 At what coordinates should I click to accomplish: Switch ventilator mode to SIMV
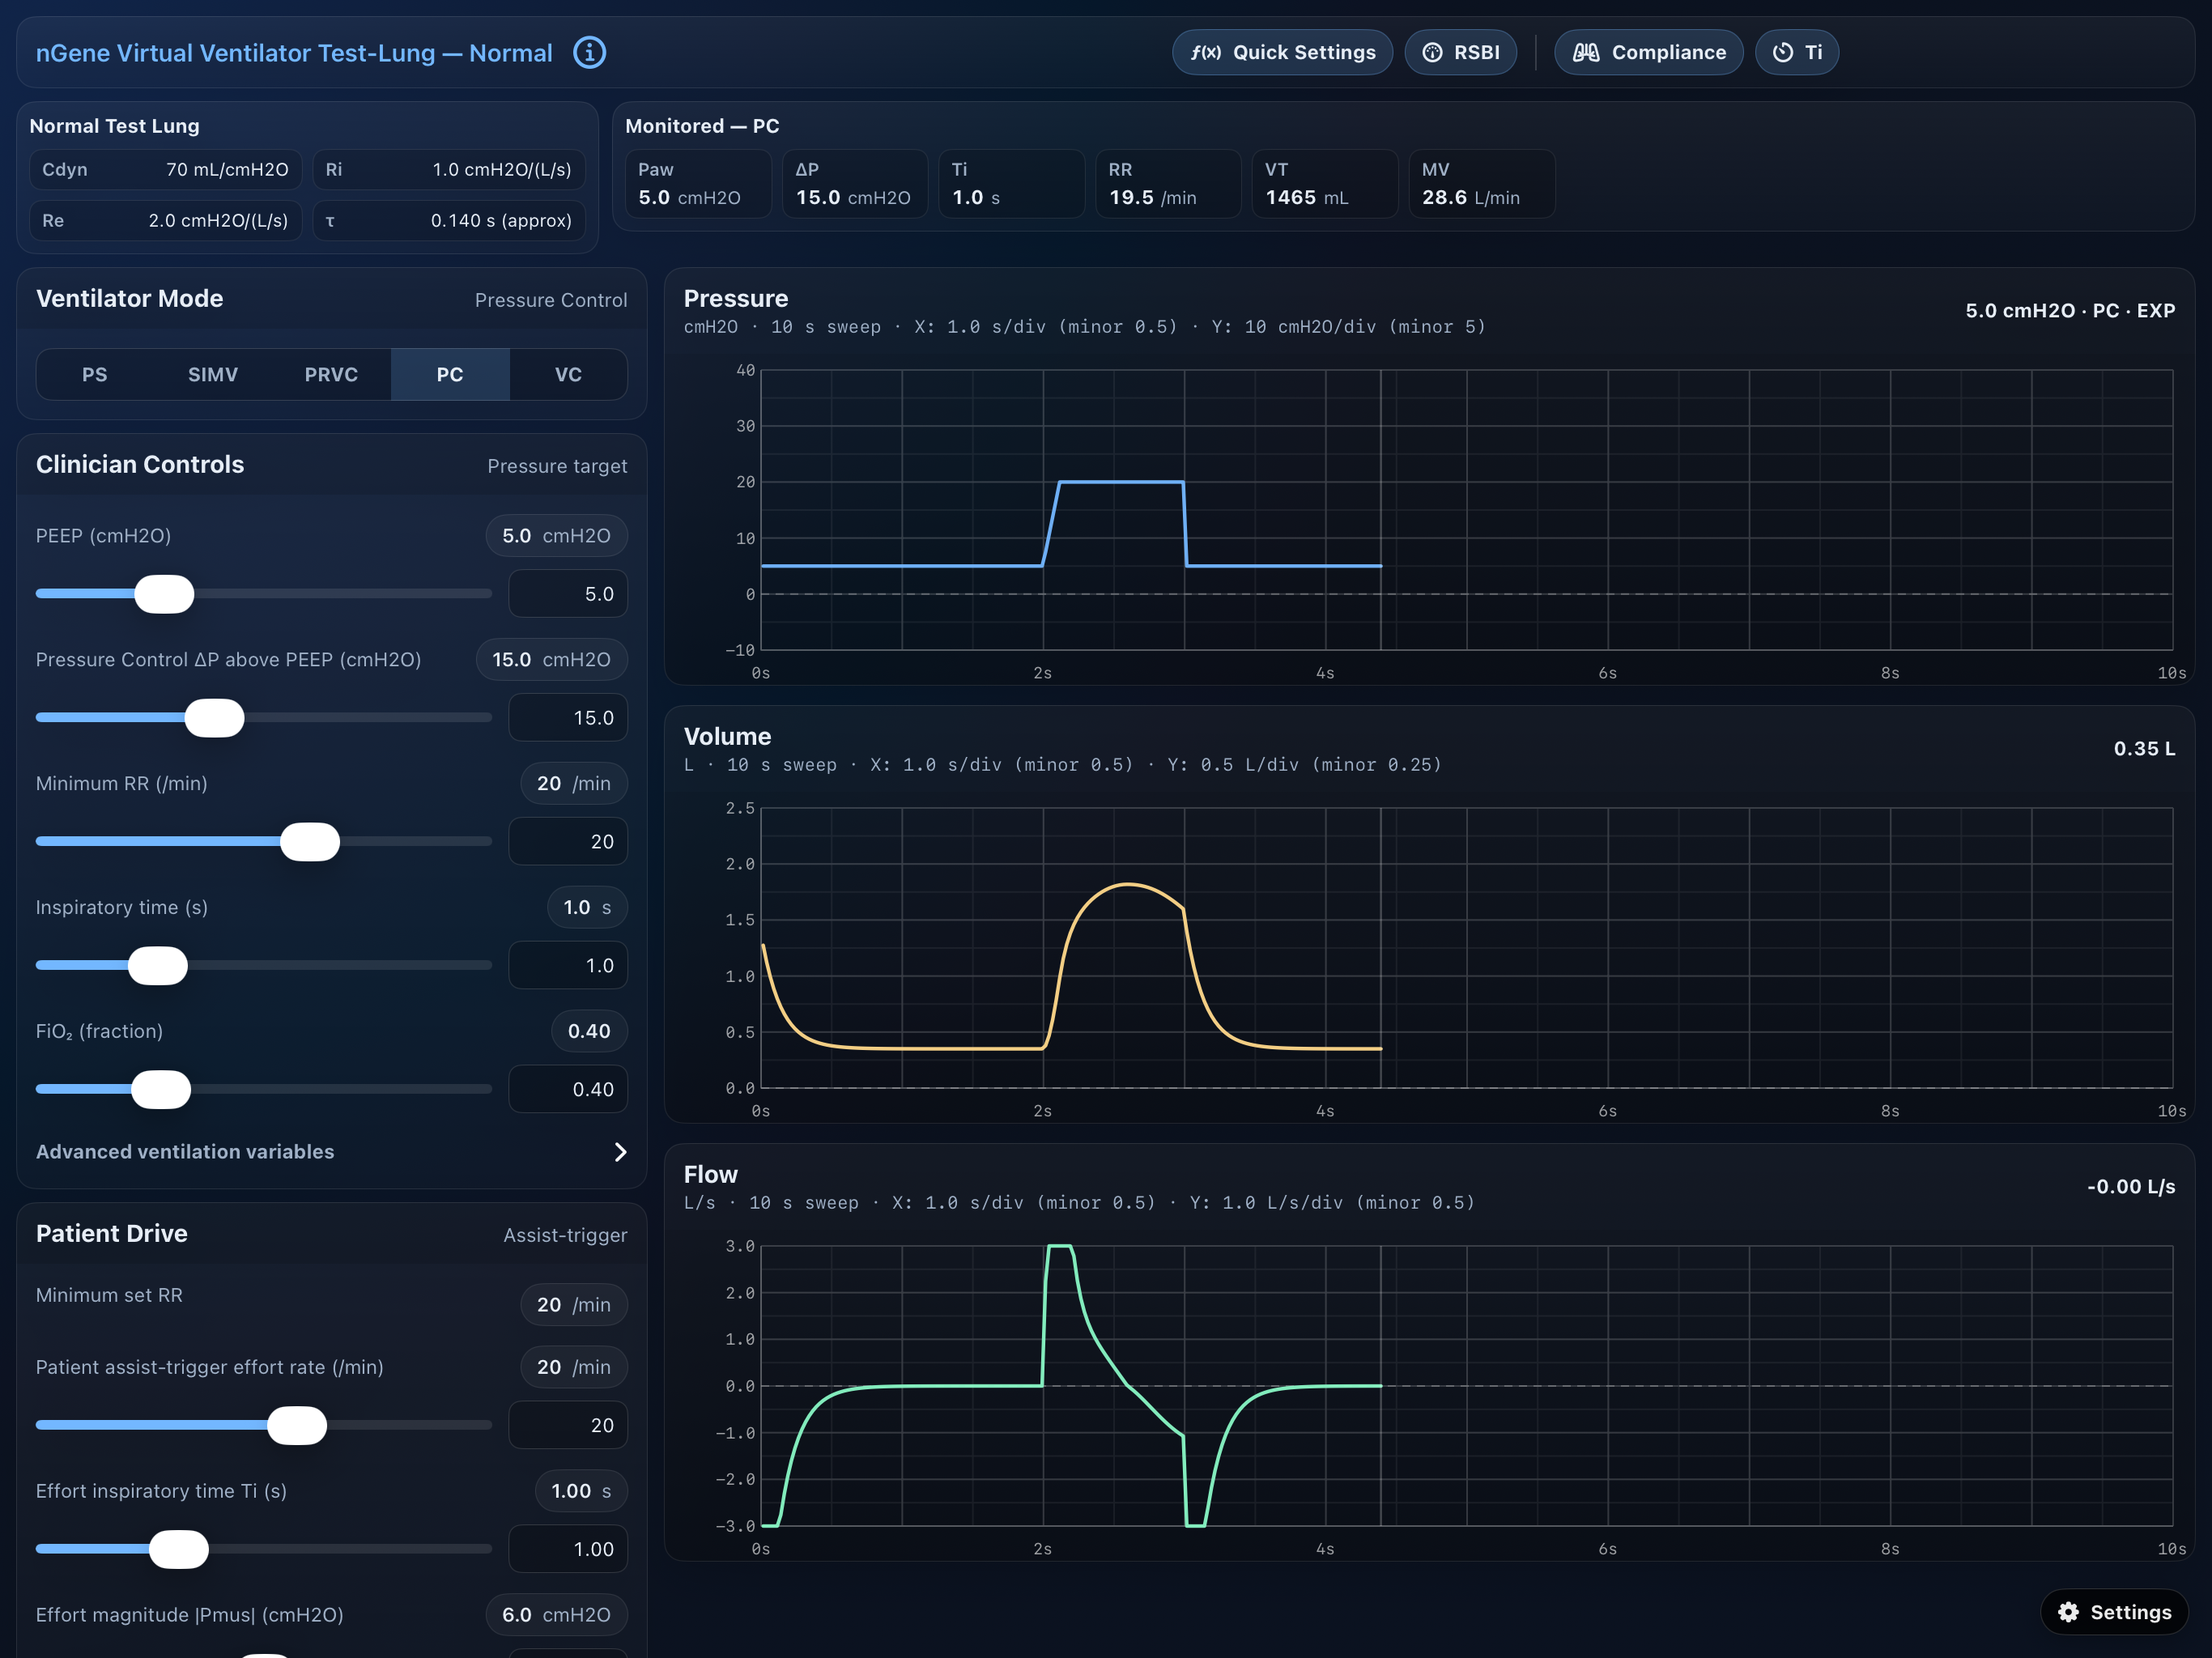click(x=213, y=374)
